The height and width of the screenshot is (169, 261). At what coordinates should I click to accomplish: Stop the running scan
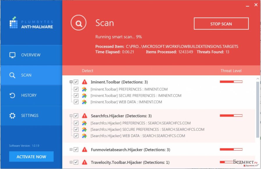point(221,24)
